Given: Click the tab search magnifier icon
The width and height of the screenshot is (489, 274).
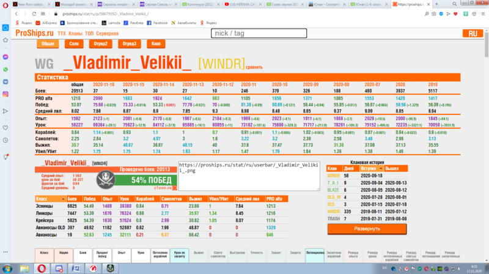Looking at the screenshot, I should [x=454, y=4].
